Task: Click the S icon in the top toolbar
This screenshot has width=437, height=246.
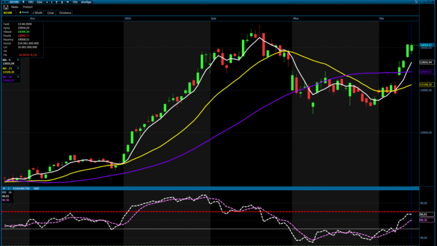Action: 61,2
